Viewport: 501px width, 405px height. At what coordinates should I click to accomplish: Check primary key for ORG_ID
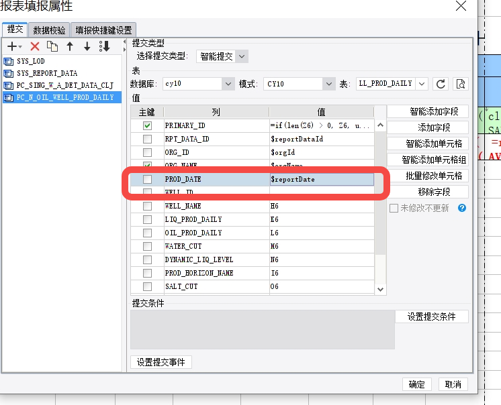(x=147, y=152)
